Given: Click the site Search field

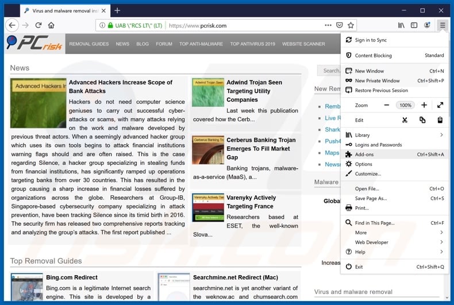Looking at the screenshot, I should [x=329, y=71].
